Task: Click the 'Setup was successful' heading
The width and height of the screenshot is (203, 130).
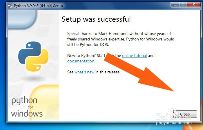Action: [96, 19]
